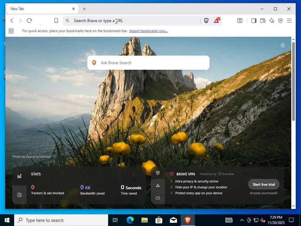
Task: Open the taskbar clock and date
Action: pyautogui.click(x=276, y=220)
